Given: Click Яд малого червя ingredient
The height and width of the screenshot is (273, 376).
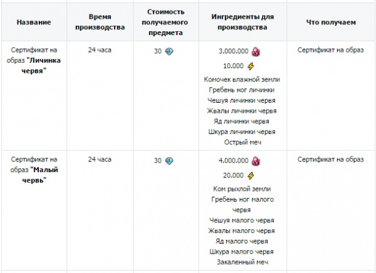Looking at the screenshot, I should click(241, 241).
